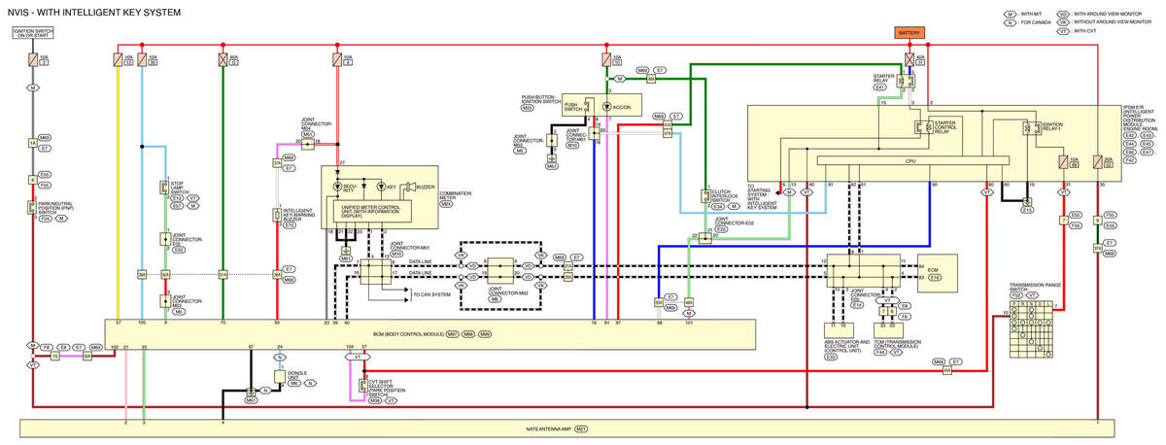The width and height of the screenshot is (1166, 445).
Task: Click the TO CAN SYSTEM label
Action: point(430,293)
